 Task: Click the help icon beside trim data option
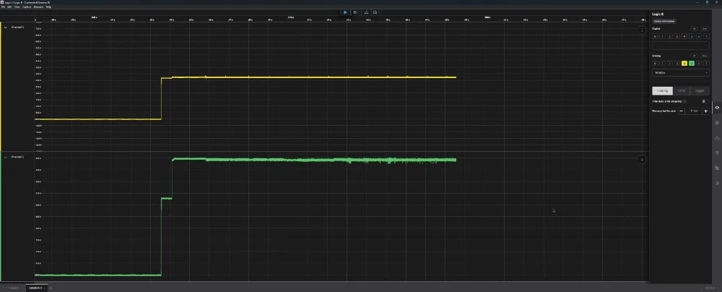tap(684, 101)
